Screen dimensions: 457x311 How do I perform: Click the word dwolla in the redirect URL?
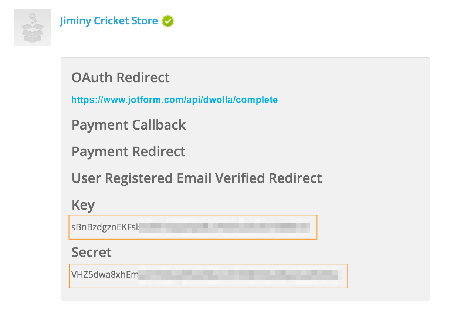217,100
